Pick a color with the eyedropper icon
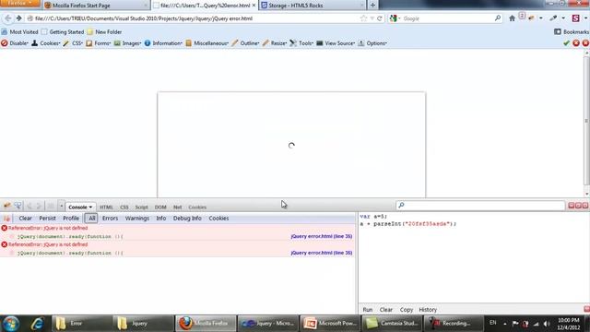This screenshot has height=332, width=590. [x=553, y=18]
